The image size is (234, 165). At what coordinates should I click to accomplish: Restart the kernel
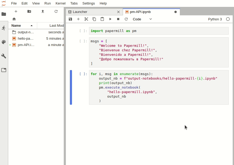[126, 19]
